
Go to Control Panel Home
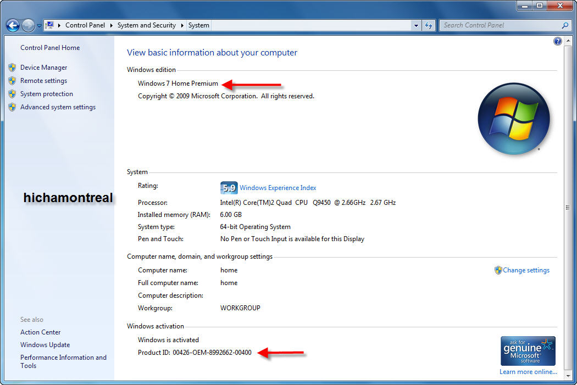[x=50, y=48]
